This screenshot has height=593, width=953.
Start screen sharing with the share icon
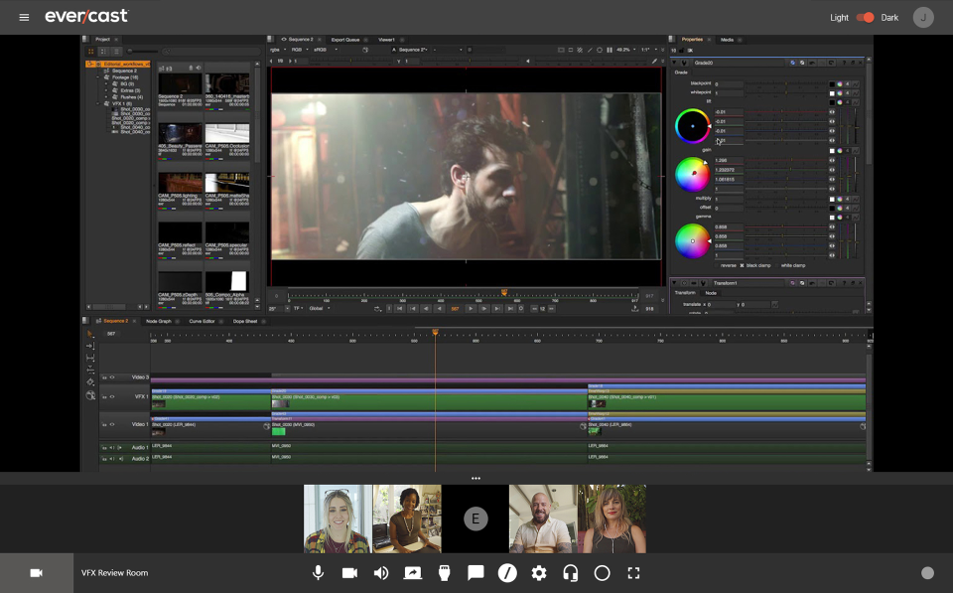413,573
